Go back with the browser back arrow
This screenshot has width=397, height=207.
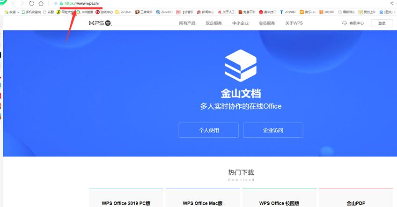(x=14, y=3)
